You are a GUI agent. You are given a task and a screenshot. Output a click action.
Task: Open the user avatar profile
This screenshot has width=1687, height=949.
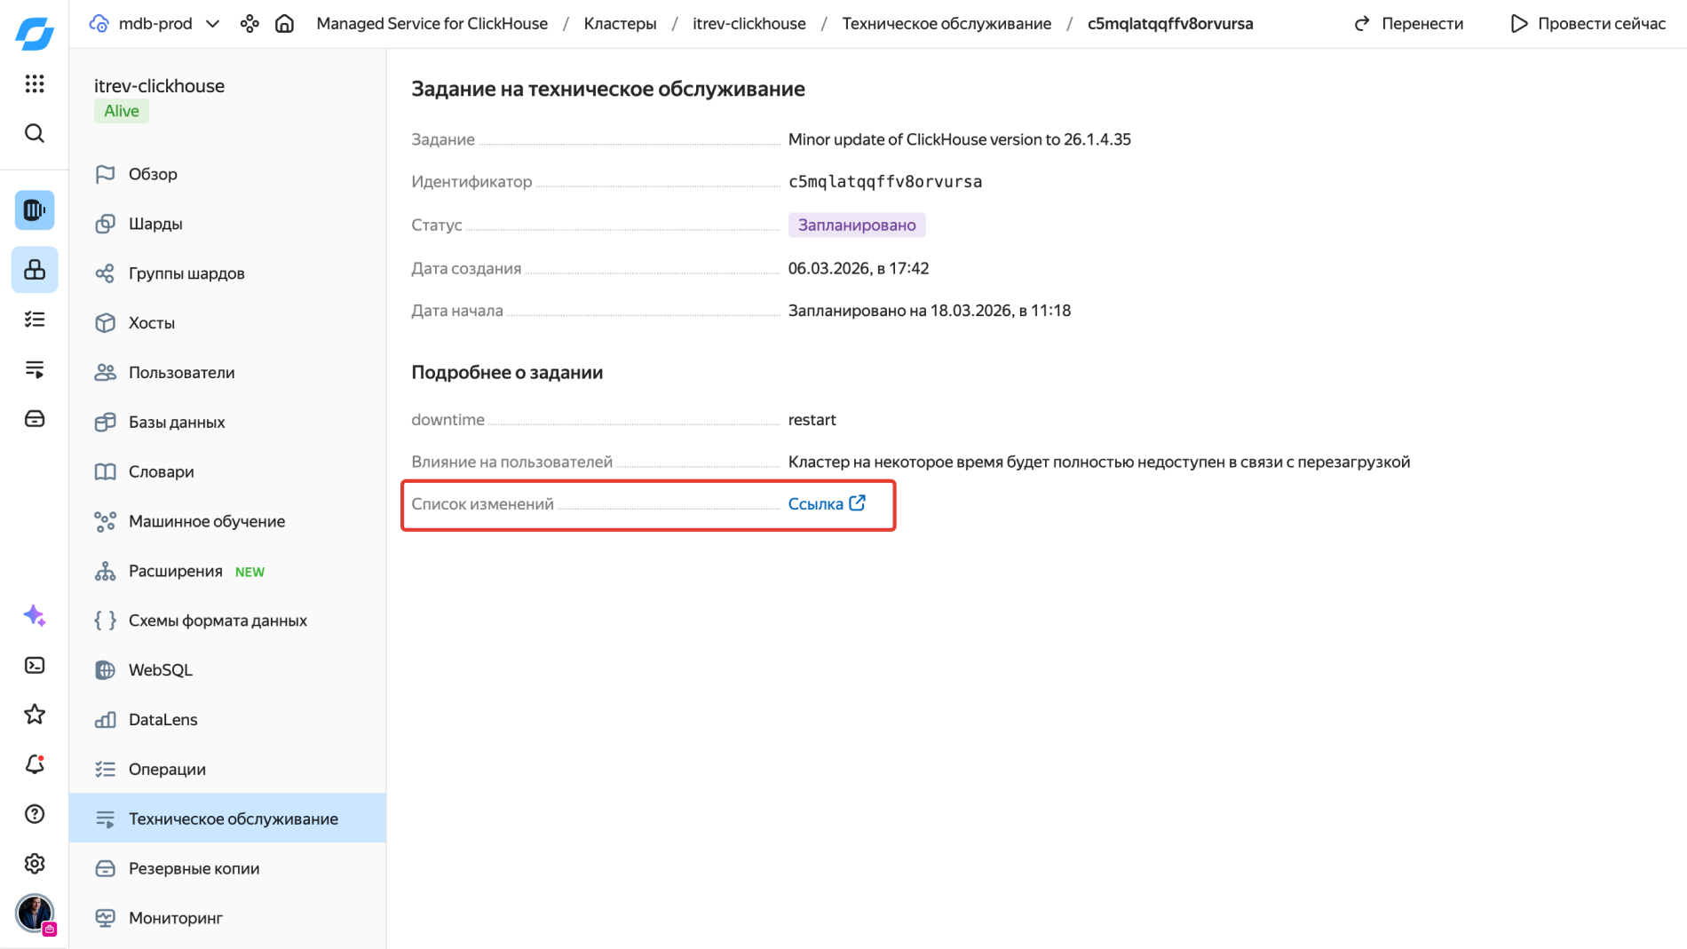[x=34, y=913]
